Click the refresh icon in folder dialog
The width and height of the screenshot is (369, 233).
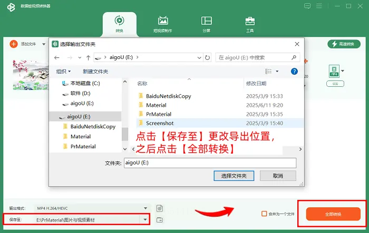point(207,57)
